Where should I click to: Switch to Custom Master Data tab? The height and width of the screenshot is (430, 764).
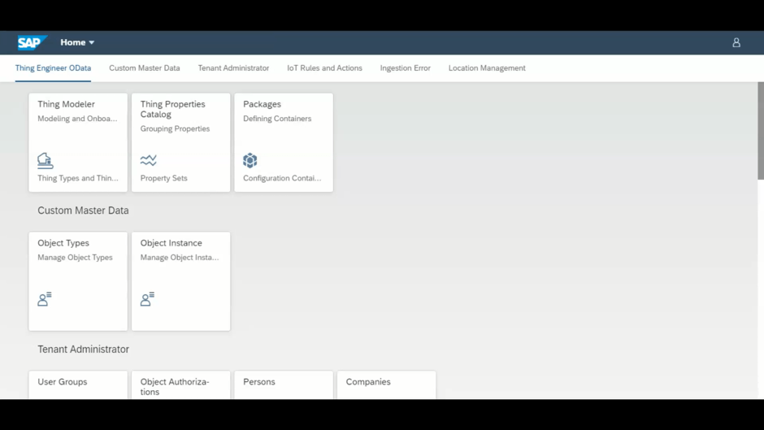144,68
